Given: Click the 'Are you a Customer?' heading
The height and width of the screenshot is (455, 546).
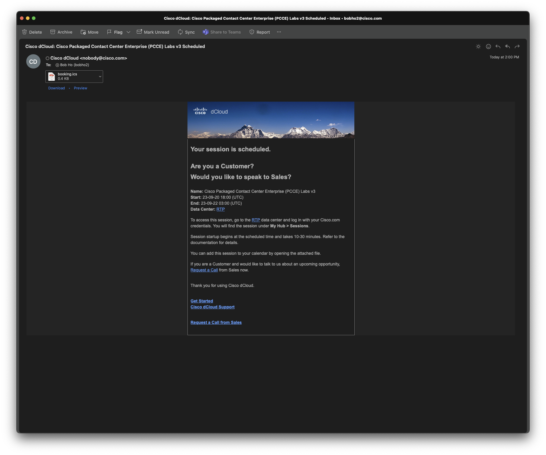Looking at the screenshot, I should pyautogui.click(x=222, y=166).
